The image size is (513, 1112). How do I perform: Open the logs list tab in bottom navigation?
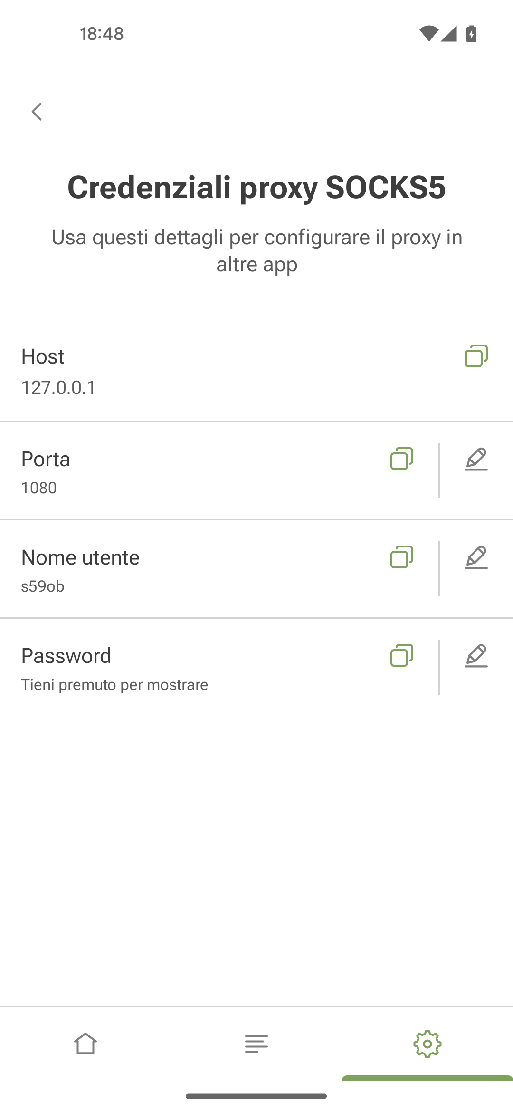(256, 1044)
